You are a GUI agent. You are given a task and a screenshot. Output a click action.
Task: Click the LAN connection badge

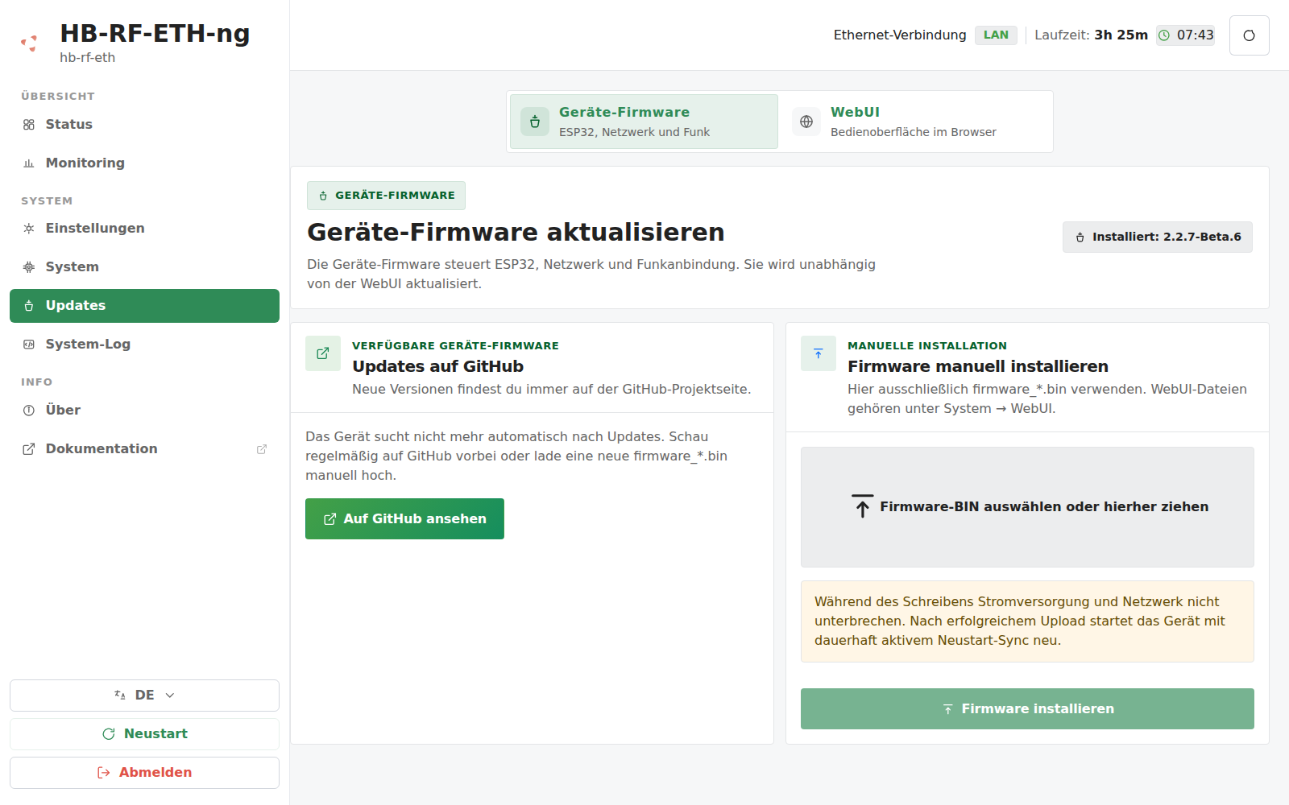pos(996,35)
